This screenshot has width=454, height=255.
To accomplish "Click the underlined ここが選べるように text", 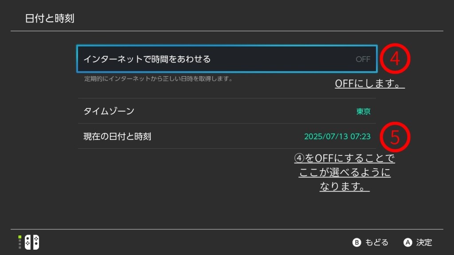I will (345, 173).
